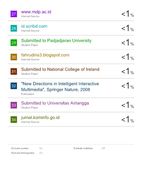Viewport: 141px width, 183px height.
Task: Open Submitted to National College of Ireland
Action: click(60, 69)
